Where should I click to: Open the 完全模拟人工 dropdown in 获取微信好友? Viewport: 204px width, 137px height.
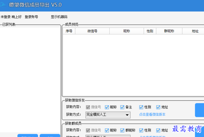click(x=108, y=115)
